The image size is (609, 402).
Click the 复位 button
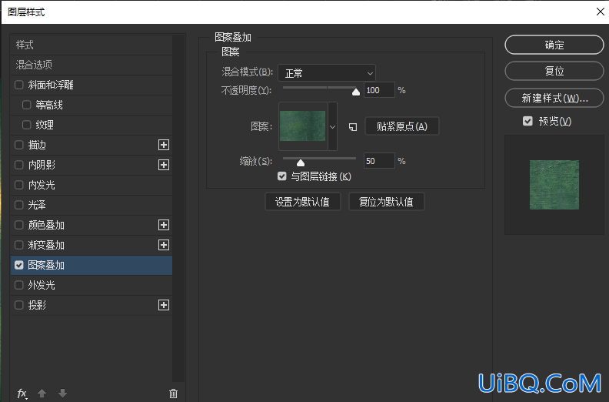click(554, 71)
